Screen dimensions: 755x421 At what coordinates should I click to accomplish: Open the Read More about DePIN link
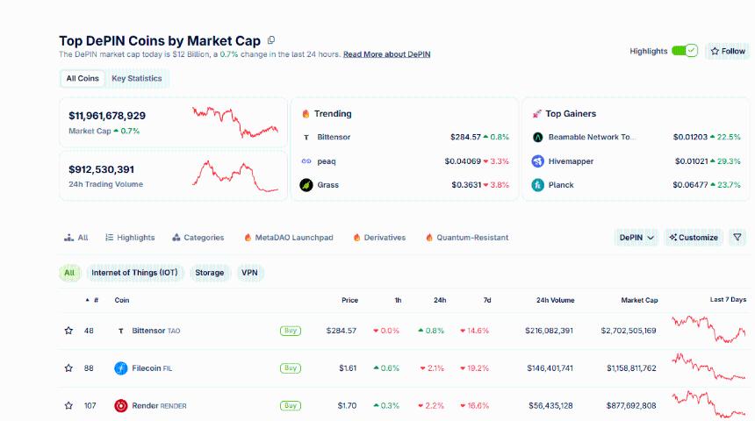[386, 54]
